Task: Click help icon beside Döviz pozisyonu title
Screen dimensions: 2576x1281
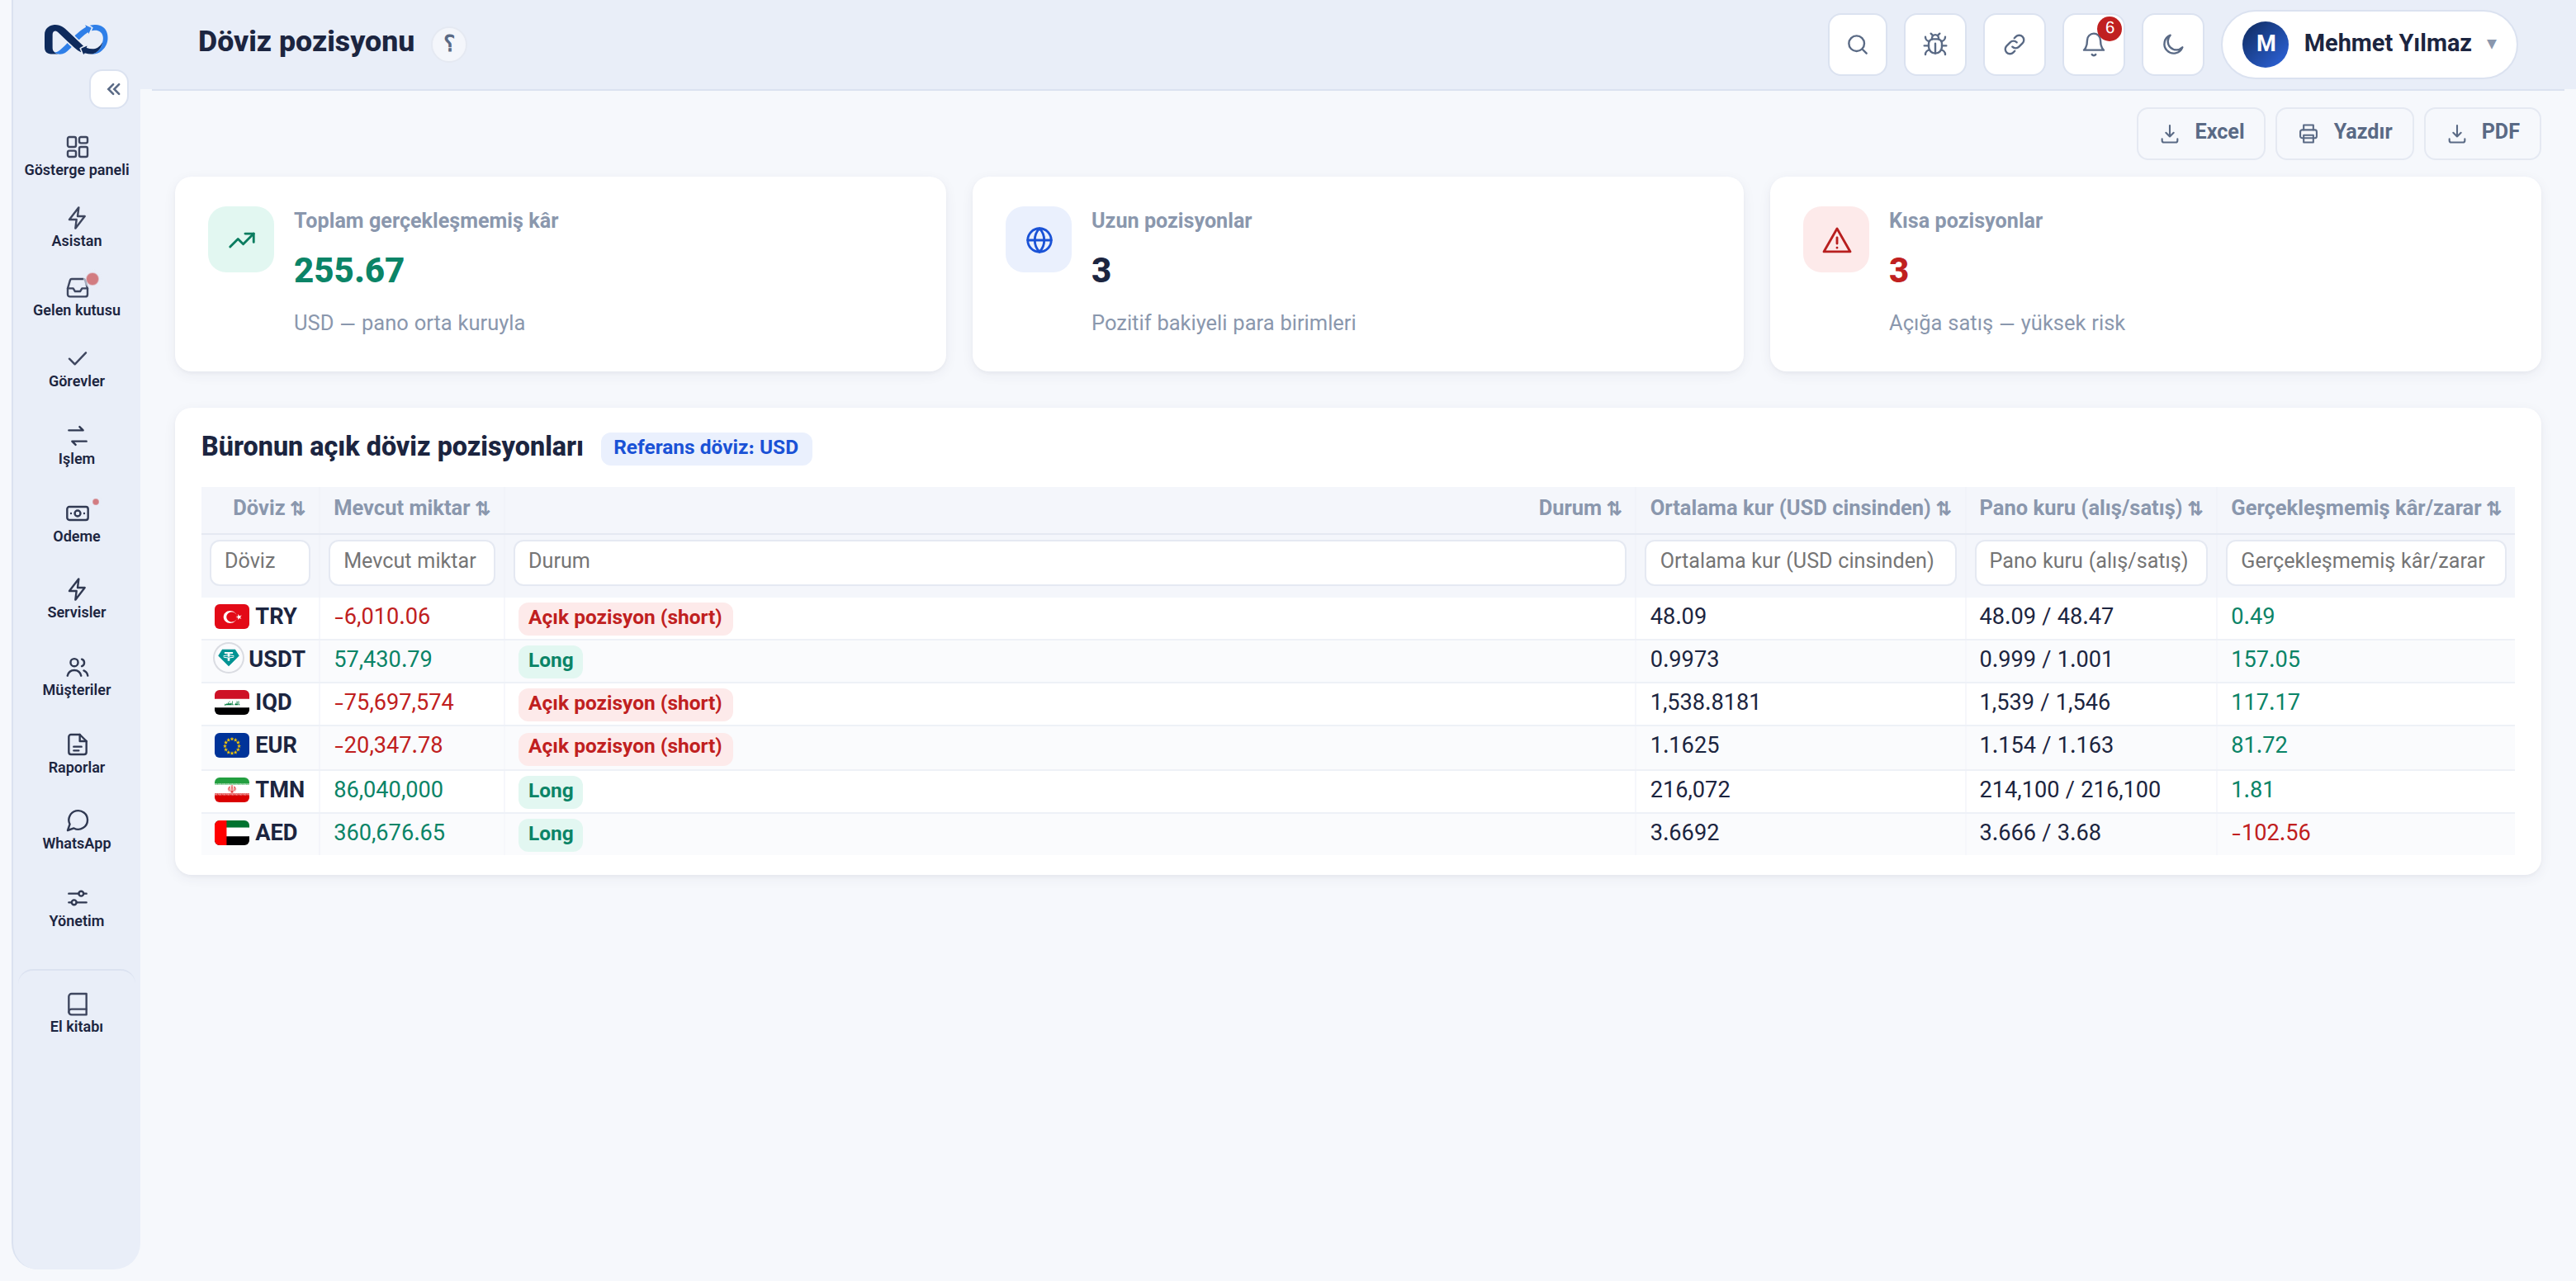Action: point(449,43)
